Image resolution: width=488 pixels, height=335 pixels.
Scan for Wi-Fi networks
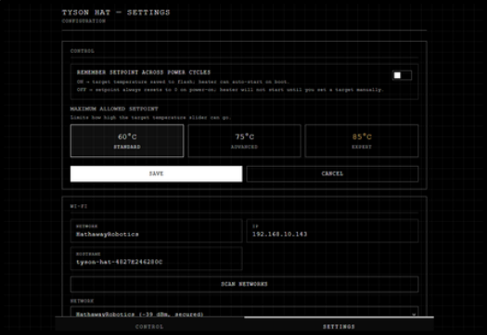pyautogui.click(x=244, y=284)
